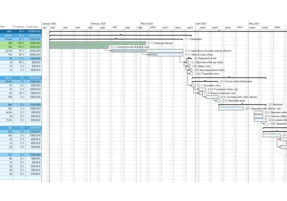The image size is (287, 201).
Task: Select the 1.2.2 Safety (Jan) task bar
Action: tap(189, 66)
